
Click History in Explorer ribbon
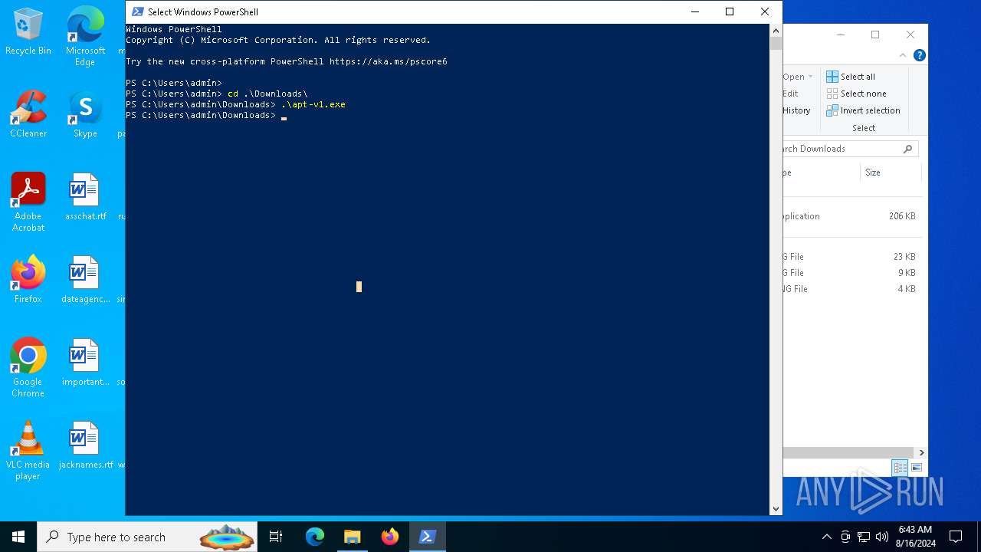click(x=796, y=110)
